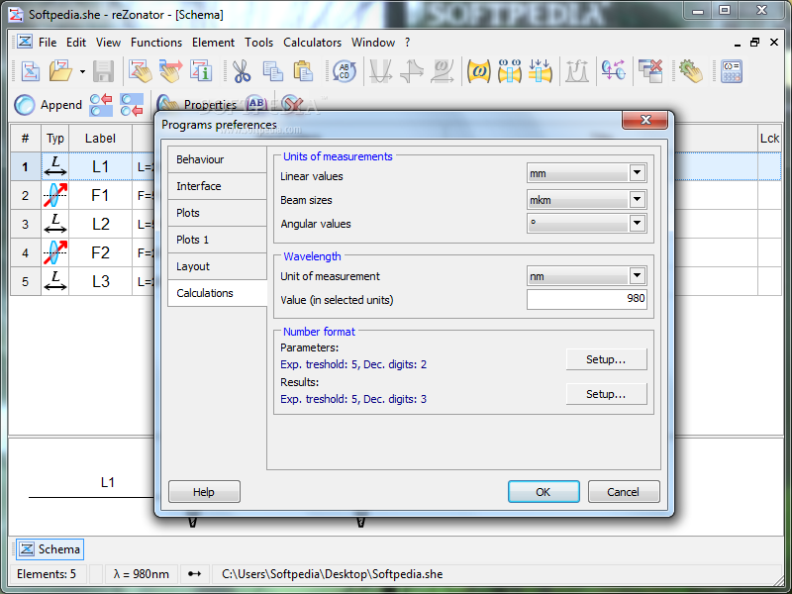Click the windows with red X icon
Viewport: 792px width, 594px height.
650,71
